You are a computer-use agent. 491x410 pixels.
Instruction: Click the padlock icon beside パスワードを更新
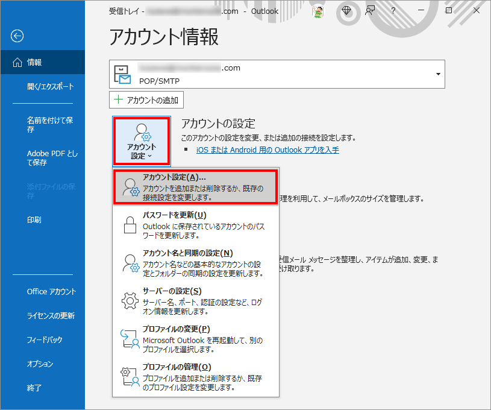coord(130,225)
